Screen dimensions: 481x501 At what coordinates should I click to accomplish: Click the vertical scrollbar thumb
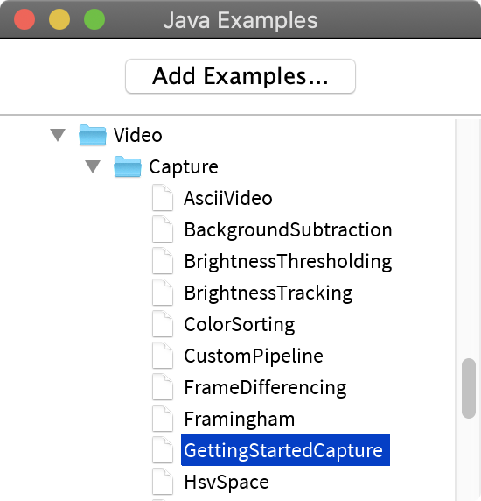click(x=469, y=388)
